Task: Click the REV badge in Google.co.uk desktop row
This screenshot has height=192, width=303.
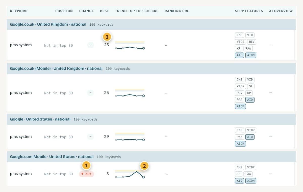Action: point(252,42)
